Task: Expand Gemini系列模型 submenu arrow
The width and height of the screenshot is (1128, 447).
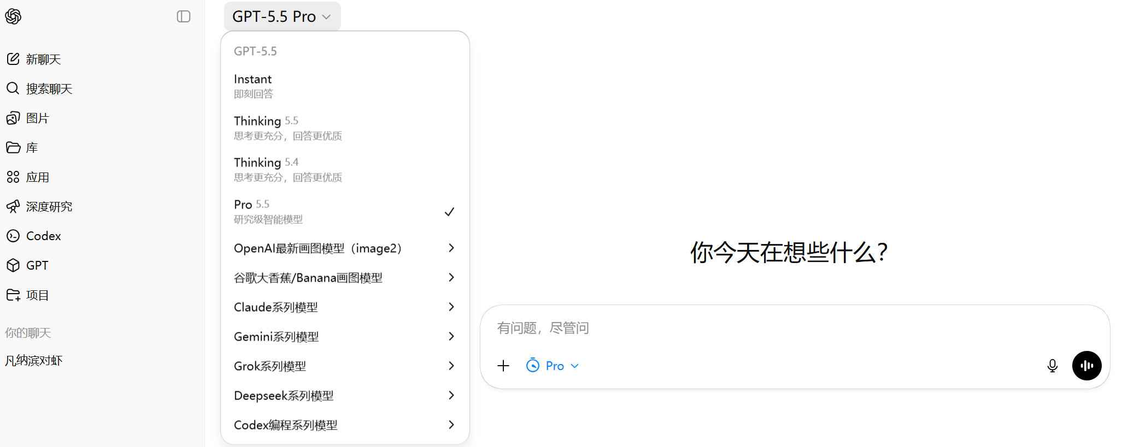Action: tap(451, 336)
